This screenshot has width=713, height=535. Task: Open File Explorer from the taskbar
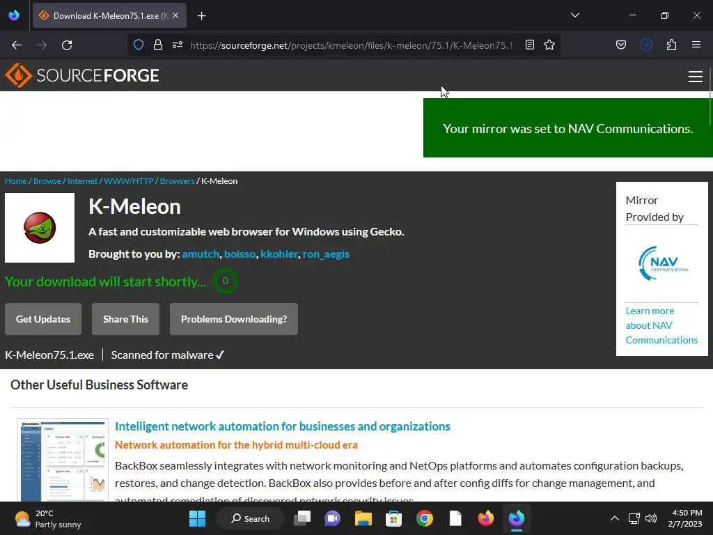coord(363,518)
